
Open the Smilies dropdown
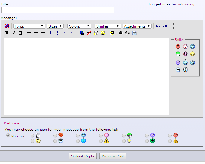point(107,26)
